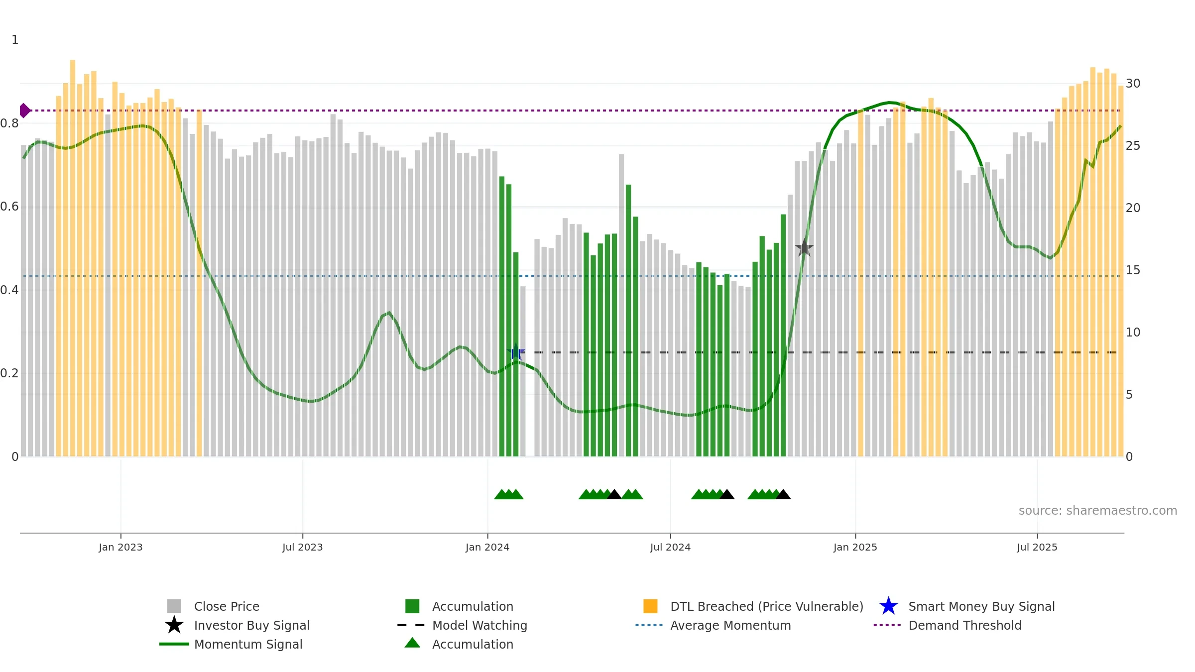Click the green Accumulation triangle legend icon

pyautogui.click(x=412, y=643)
